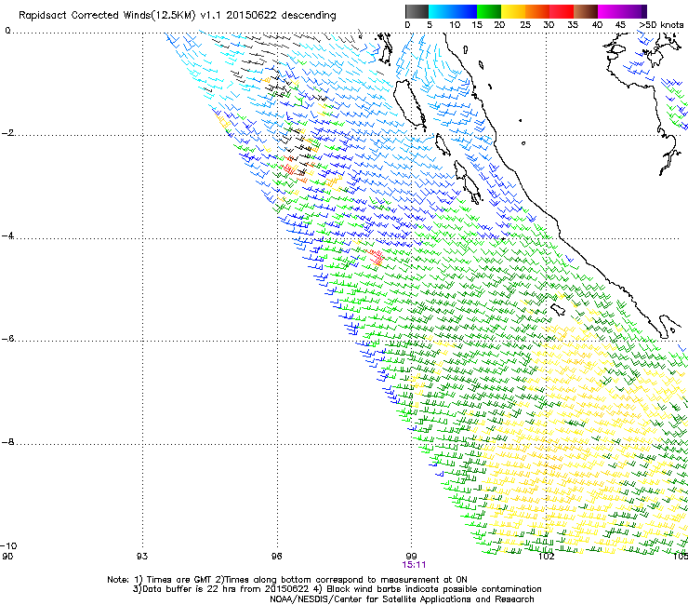
Task: Click the legend tick label 25
Action: (x=525, y=25)
